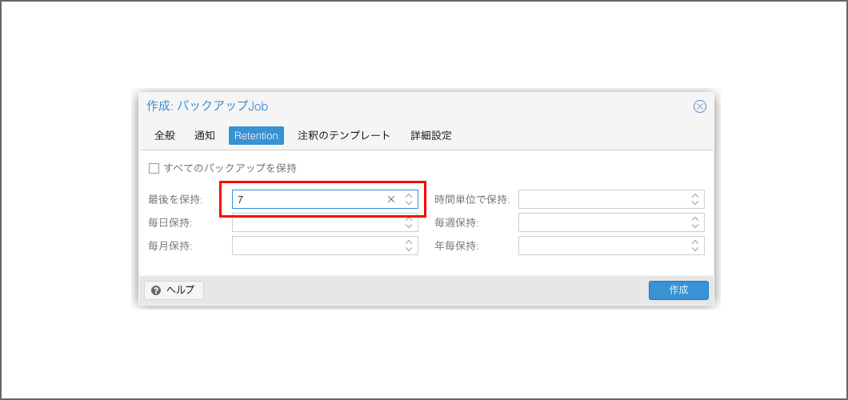Open the 注釈のテンプレート tab
This screenshot has height=400, width=848.
(x=344, y=135)
